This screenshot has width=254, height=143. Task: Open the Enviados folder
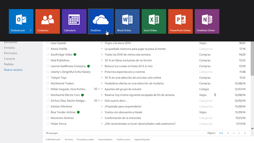click(9, 48)
